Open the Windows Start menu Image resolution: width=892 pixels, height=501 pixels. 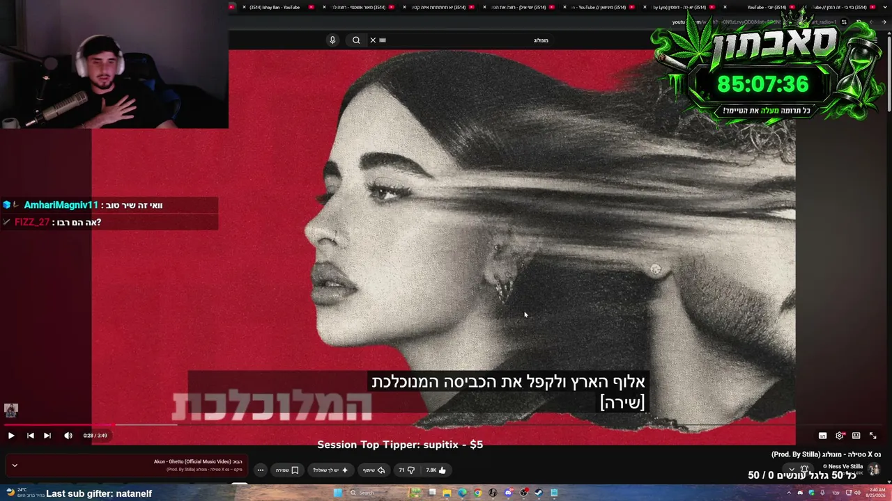coord(338,493)
